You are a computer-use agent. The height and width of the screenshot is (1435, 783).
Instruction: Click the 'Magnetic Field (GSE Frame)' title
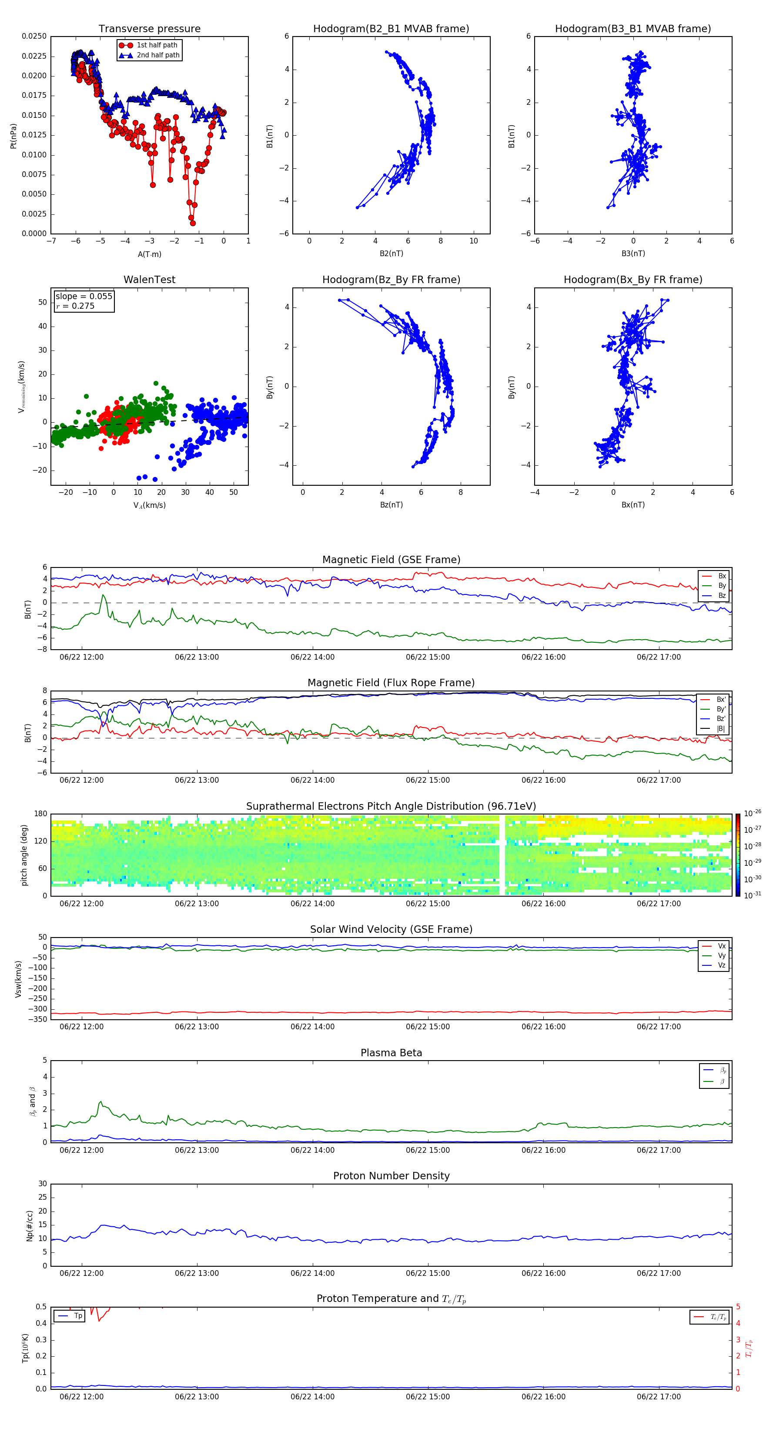(391, 560)
